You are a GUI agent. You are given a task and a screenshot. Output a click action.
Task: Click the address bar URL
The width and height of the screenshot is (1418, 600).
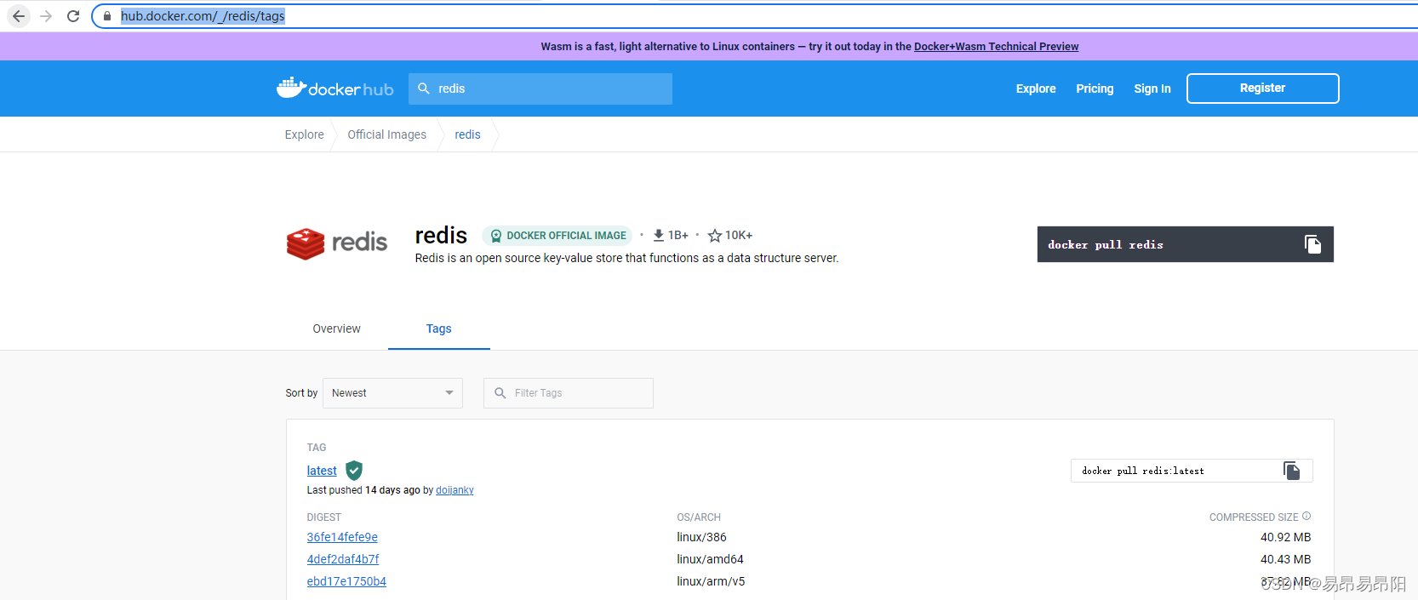203,16
